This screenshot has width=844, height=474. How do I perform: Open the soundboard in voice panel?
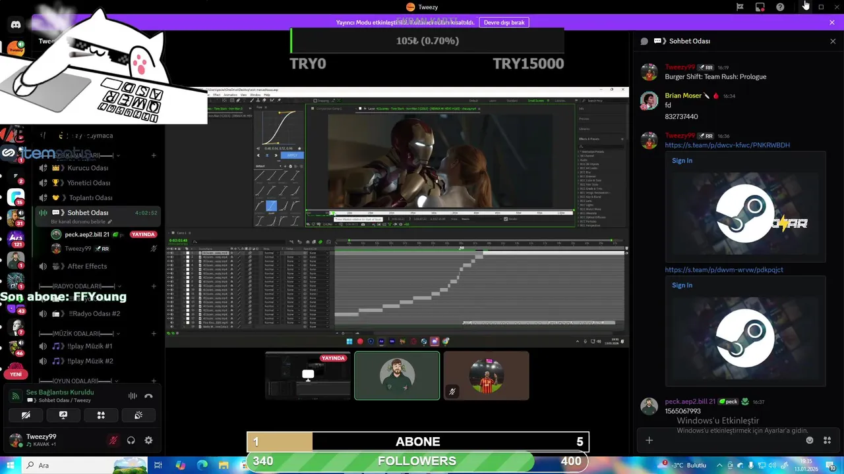pos(138,415)
